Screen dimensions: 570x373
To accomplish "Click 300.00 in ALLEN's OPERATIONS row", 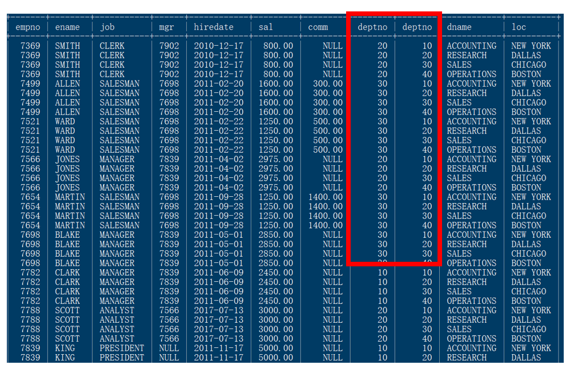I will [x=328, y=112].
